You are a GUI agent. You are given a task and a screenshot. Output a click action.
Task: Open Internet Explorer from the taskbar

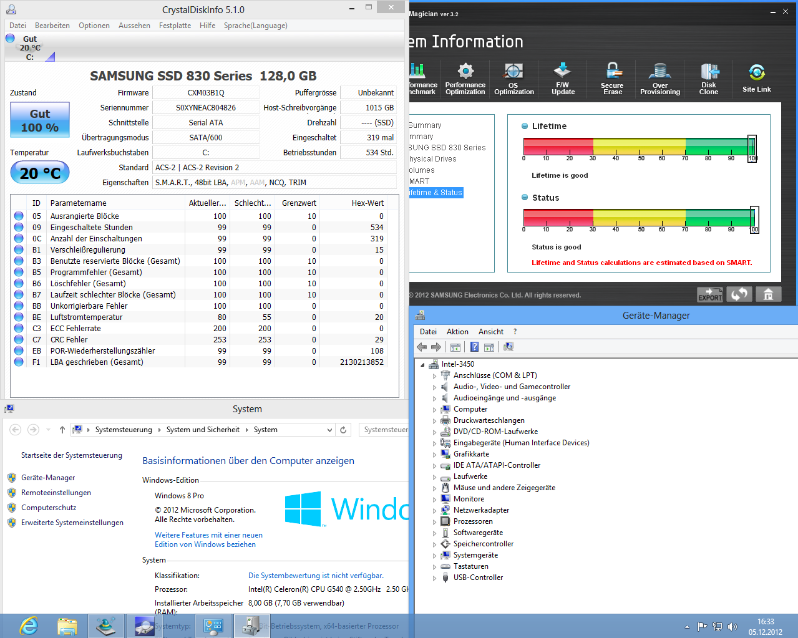coord(29,626)
